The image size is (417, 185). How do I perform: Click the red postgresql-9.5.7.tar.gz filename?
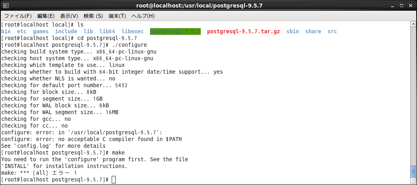243,31
